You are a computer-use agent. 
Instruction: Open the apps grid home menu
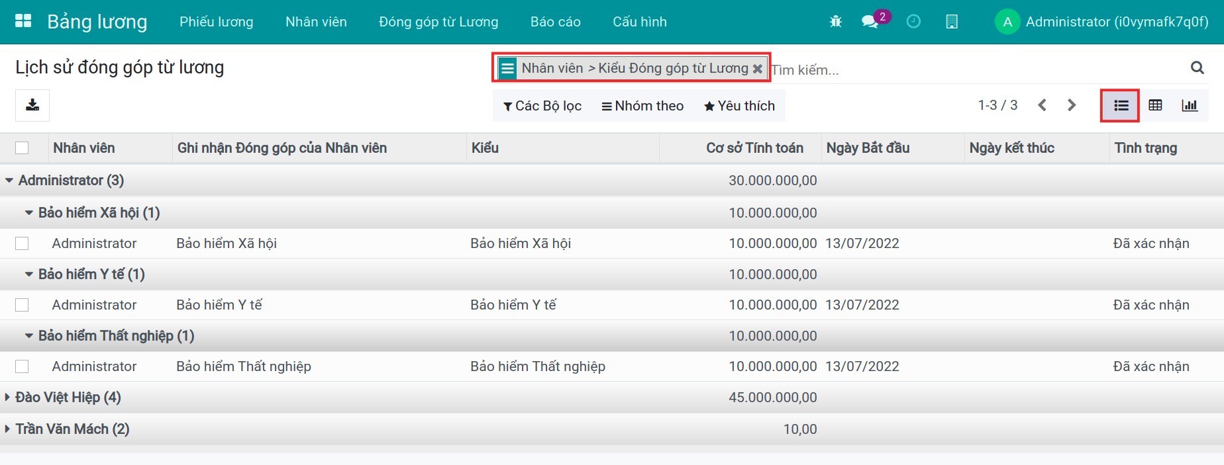click(23, 21)
